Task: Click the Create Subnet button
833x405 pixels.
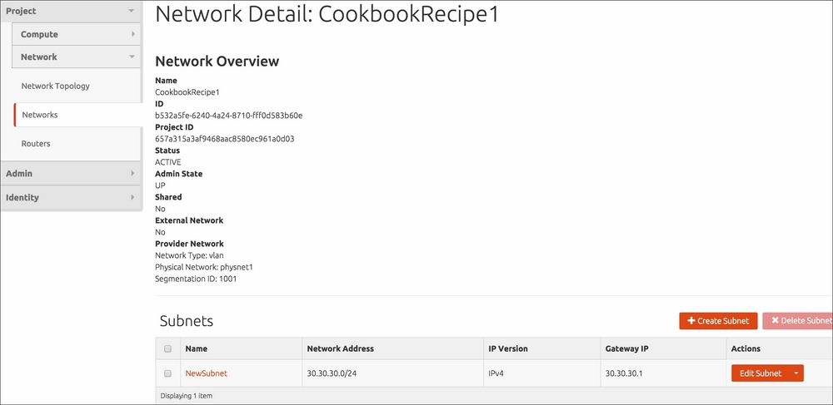Action: tap(718, 321)
